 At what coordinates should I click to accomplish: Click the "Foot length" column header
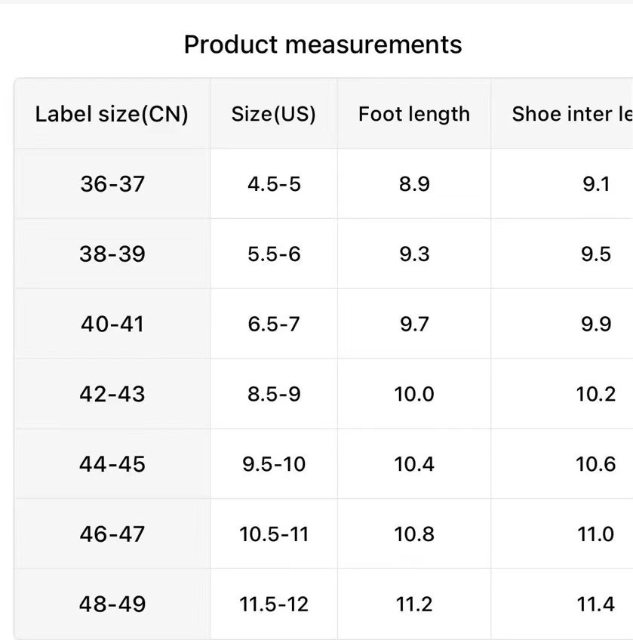(x=414, y=114)
